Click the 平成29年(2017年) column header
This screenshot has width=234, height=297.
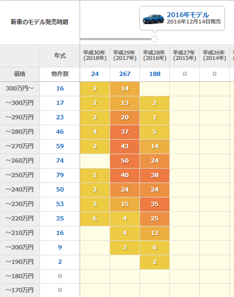coord(125,56)
